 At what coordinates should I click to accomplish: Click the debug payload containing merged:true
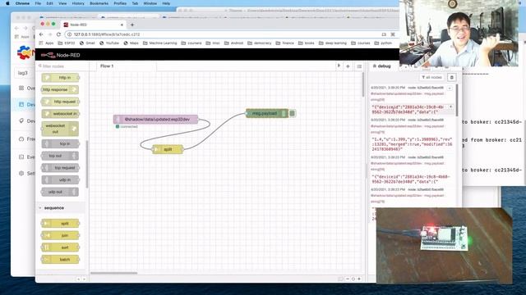click(x=412, y=144)
